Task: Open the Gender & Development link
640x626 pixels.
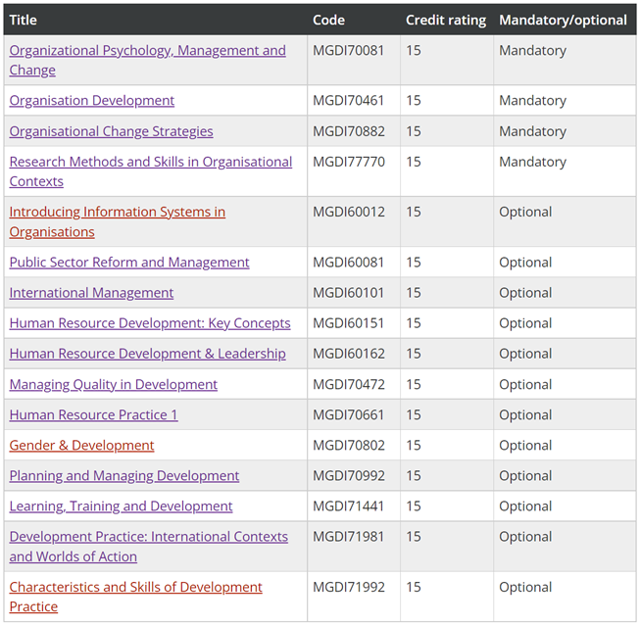Action: pos(81,446)
